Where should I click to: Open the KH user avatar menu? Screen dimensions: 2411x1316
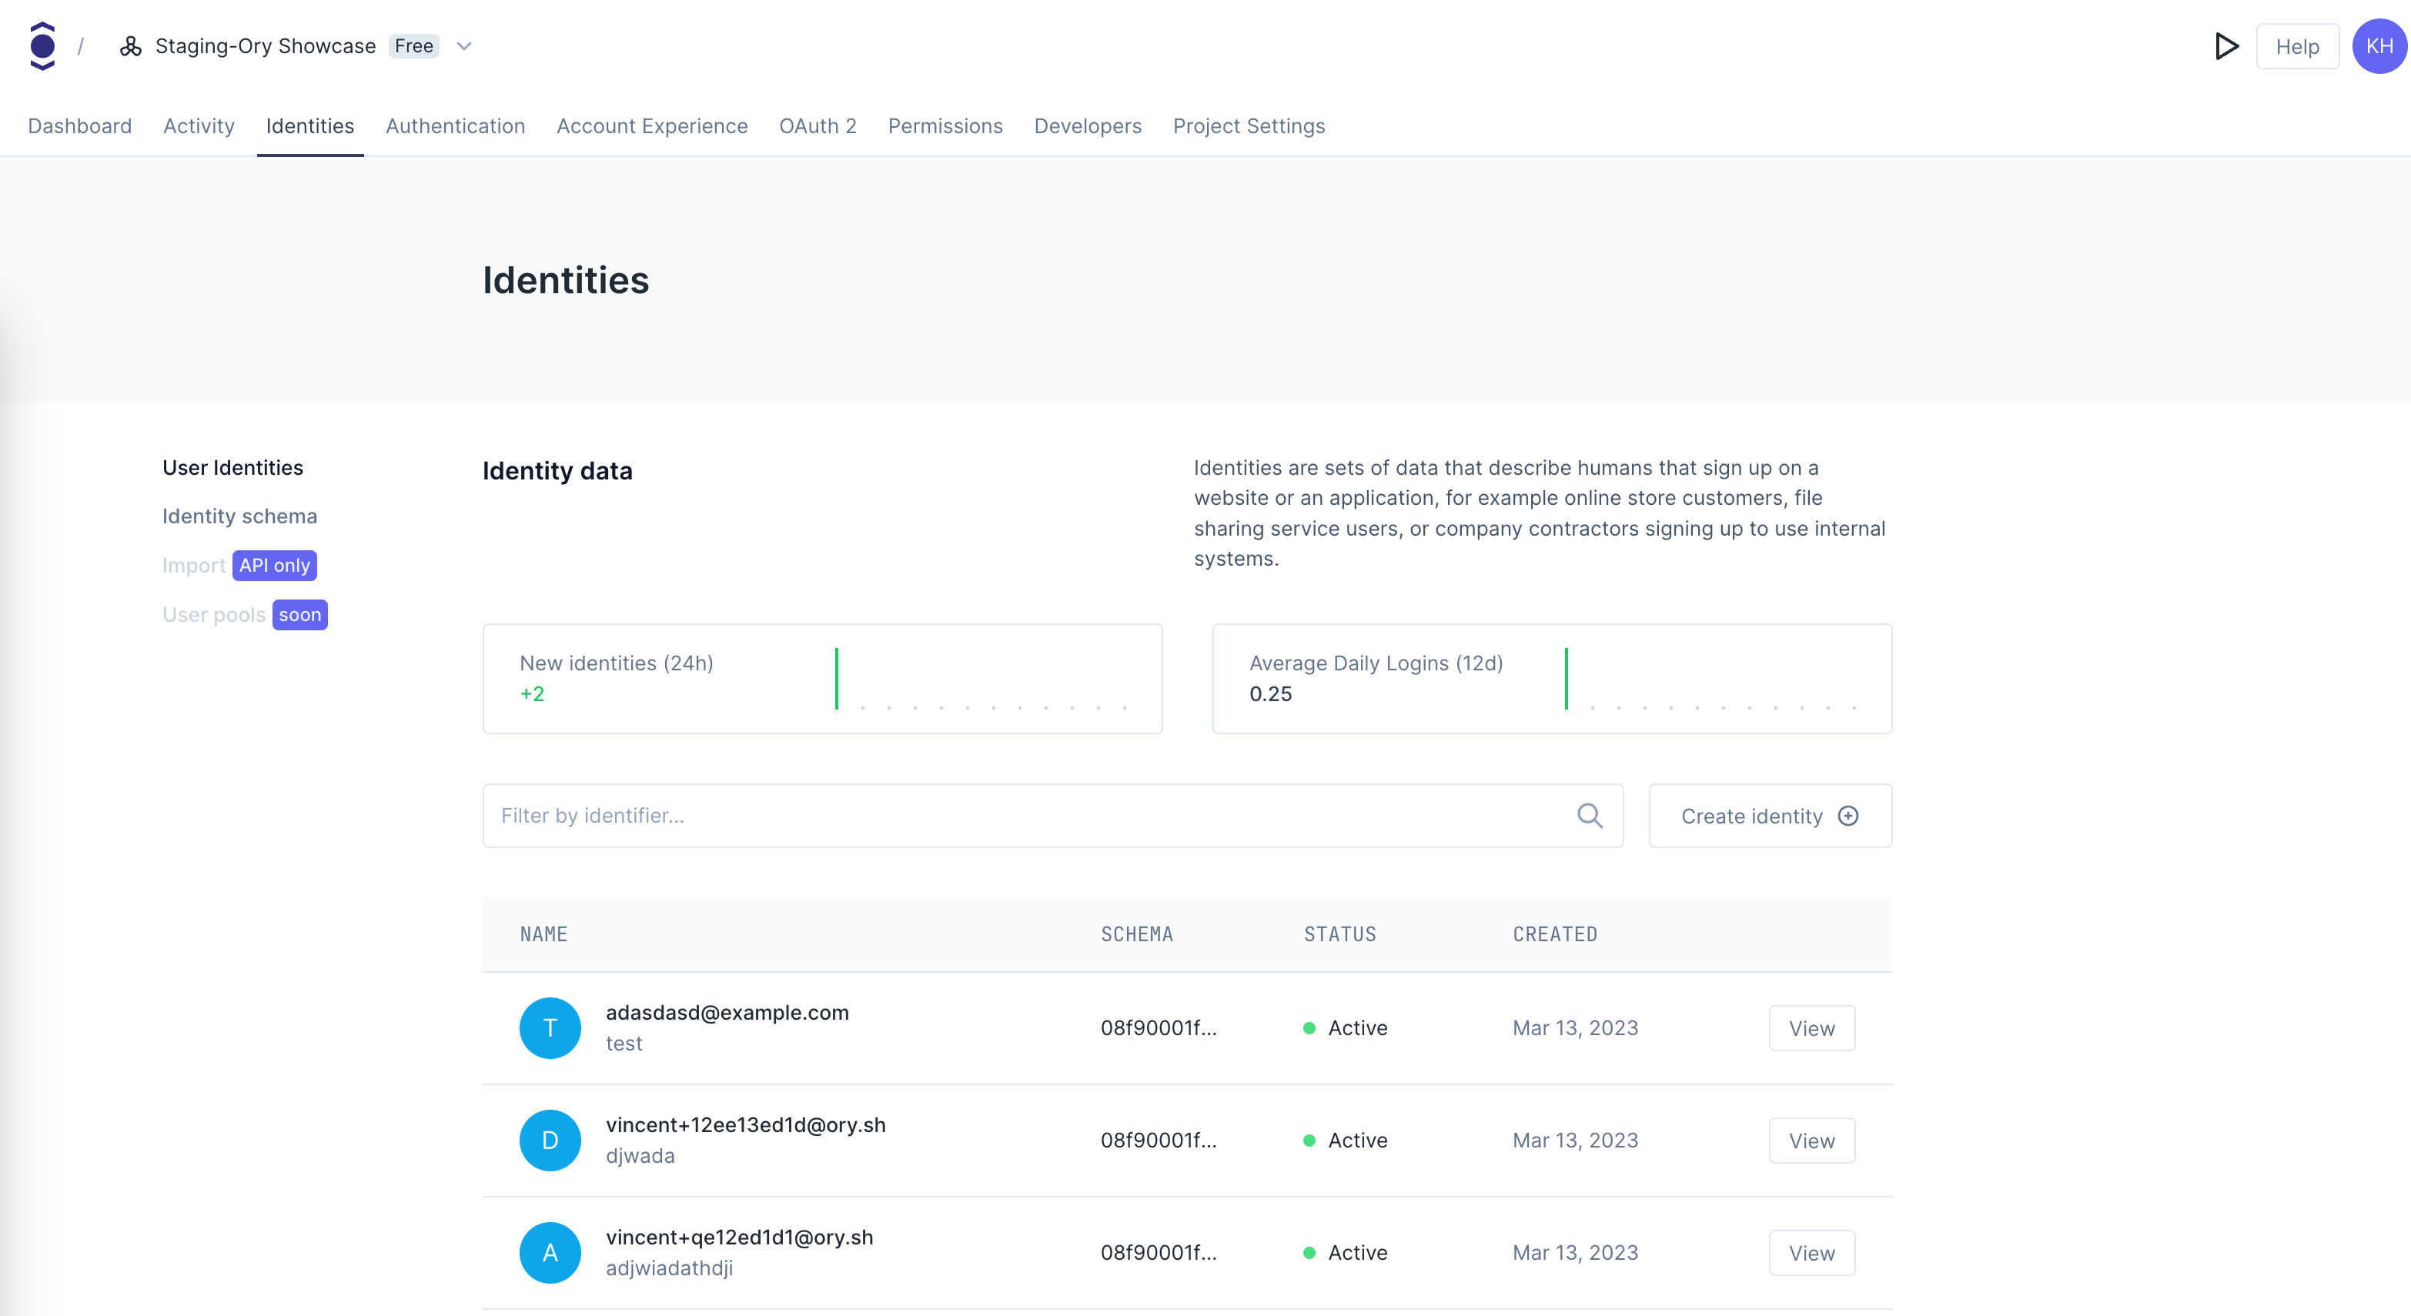(x=2379, y=46)
